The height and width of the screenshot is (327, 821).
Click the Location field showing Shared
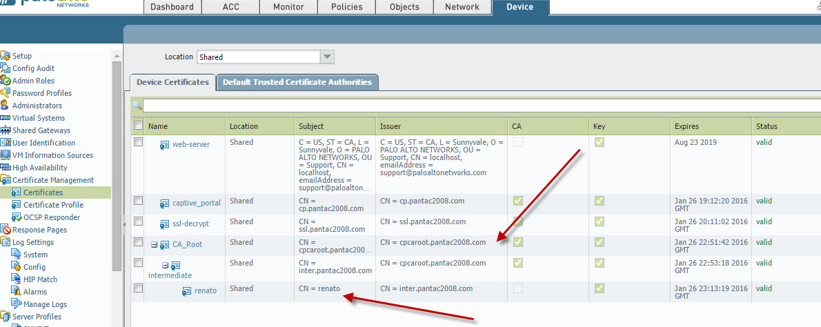point(258,57)
